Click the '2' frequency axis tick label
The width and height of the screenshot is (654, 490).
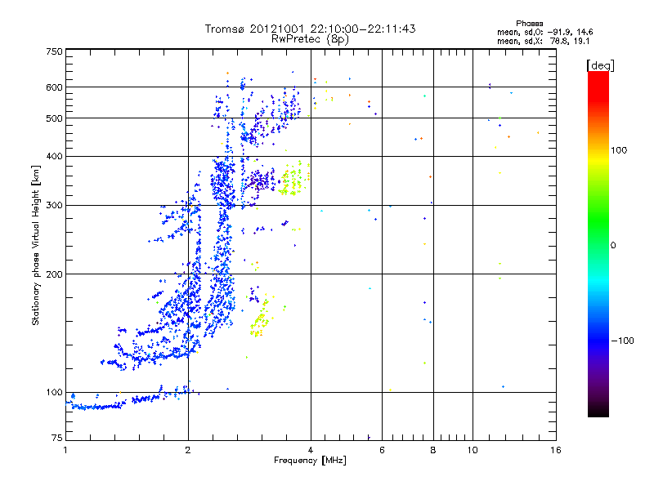[188, 450]
